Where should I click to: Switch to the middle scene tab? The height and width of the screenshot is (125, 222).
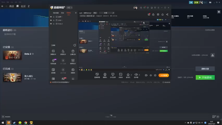[x=62, y=13]
